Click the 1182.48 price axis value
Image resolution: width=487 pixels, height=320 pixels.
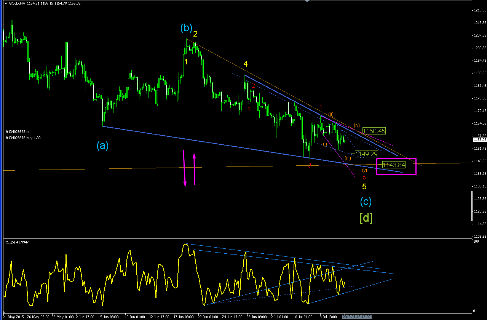coord(479,86)
